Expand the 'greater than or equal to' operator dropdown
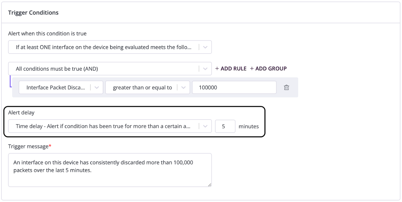Viewport: 402px width, 202px height. pyautogui.click(x=183, y=87)
